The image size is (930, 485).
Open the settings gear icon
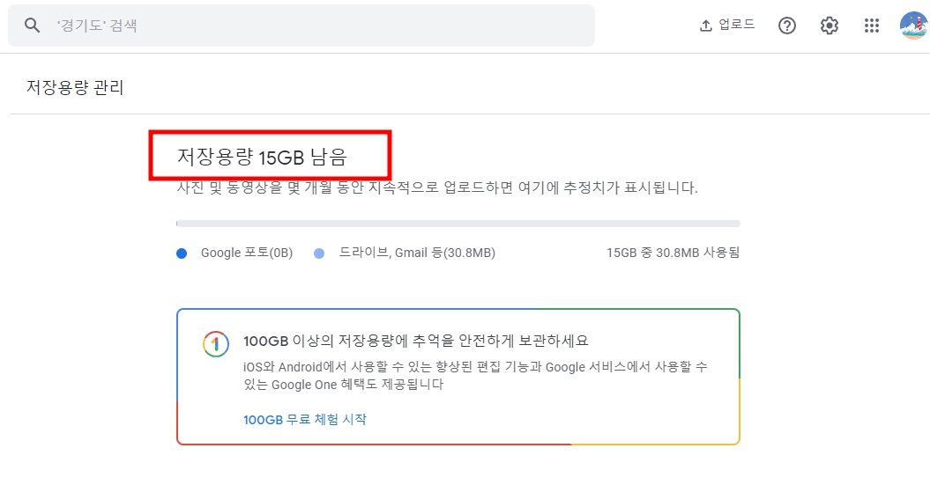click(830, 26)
